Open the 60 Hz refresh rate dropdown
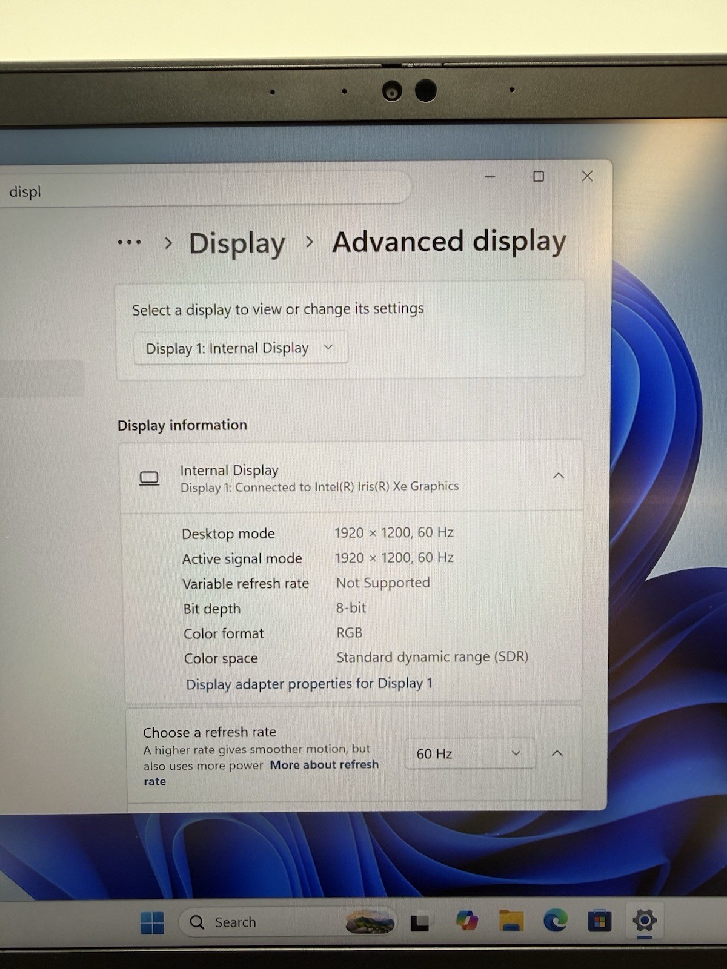This screenshot has width=727, height=969. point(470,753)
